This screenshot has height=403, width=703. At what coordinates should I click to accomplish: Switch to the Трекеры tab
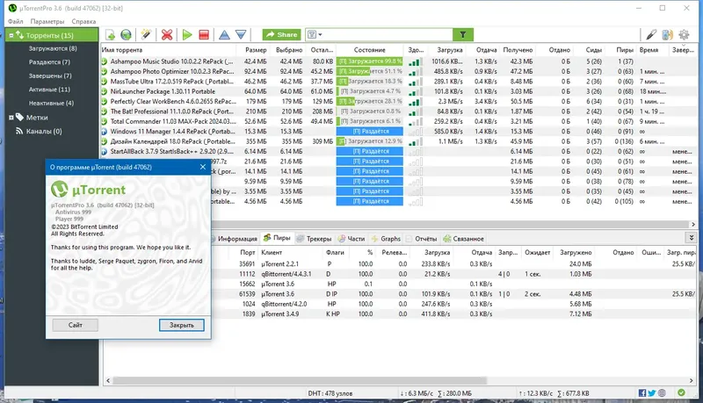click(315, 239)
